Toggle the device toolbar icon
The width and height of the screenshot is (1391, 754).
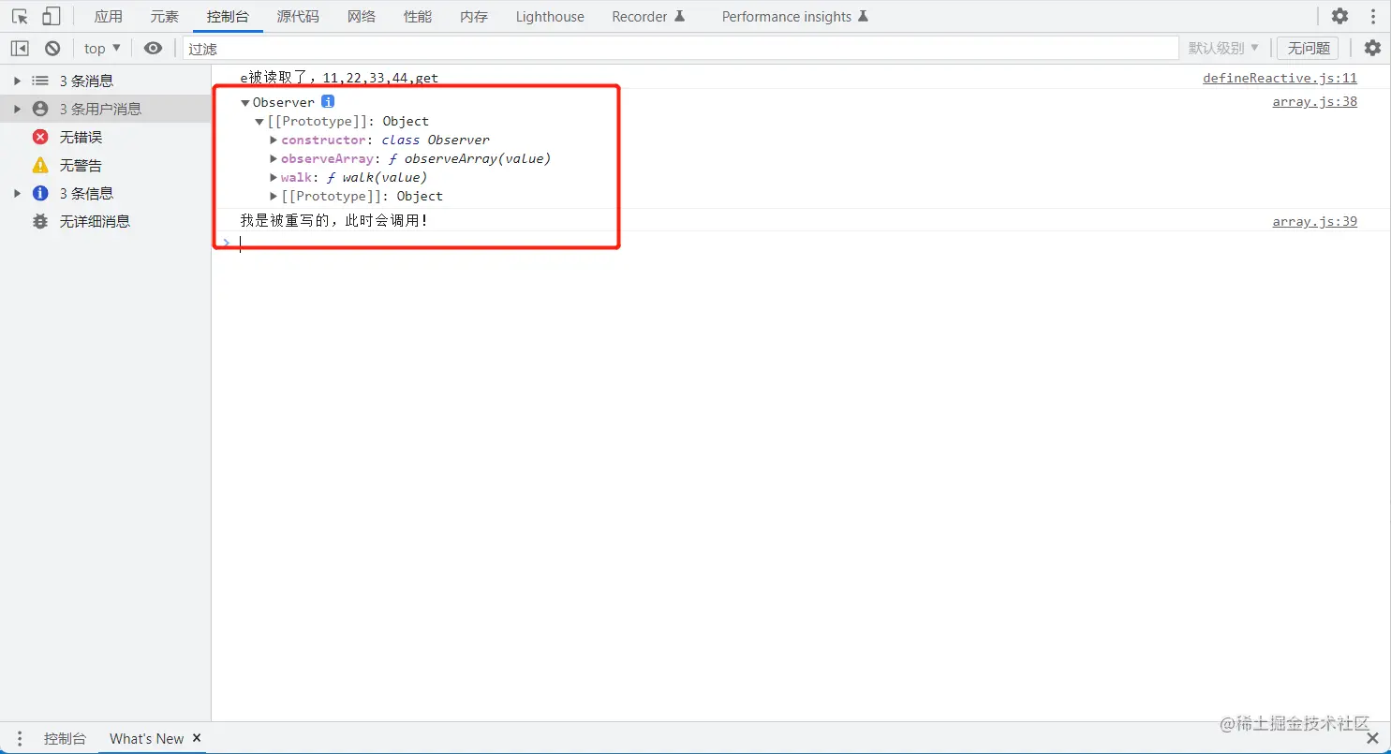click(51, 16)
